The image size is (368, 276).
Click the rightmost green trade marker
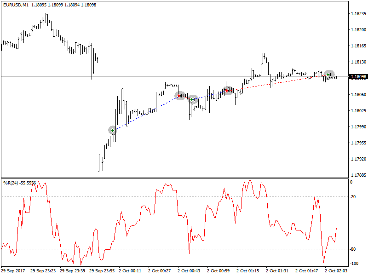[x=328, y=75]
